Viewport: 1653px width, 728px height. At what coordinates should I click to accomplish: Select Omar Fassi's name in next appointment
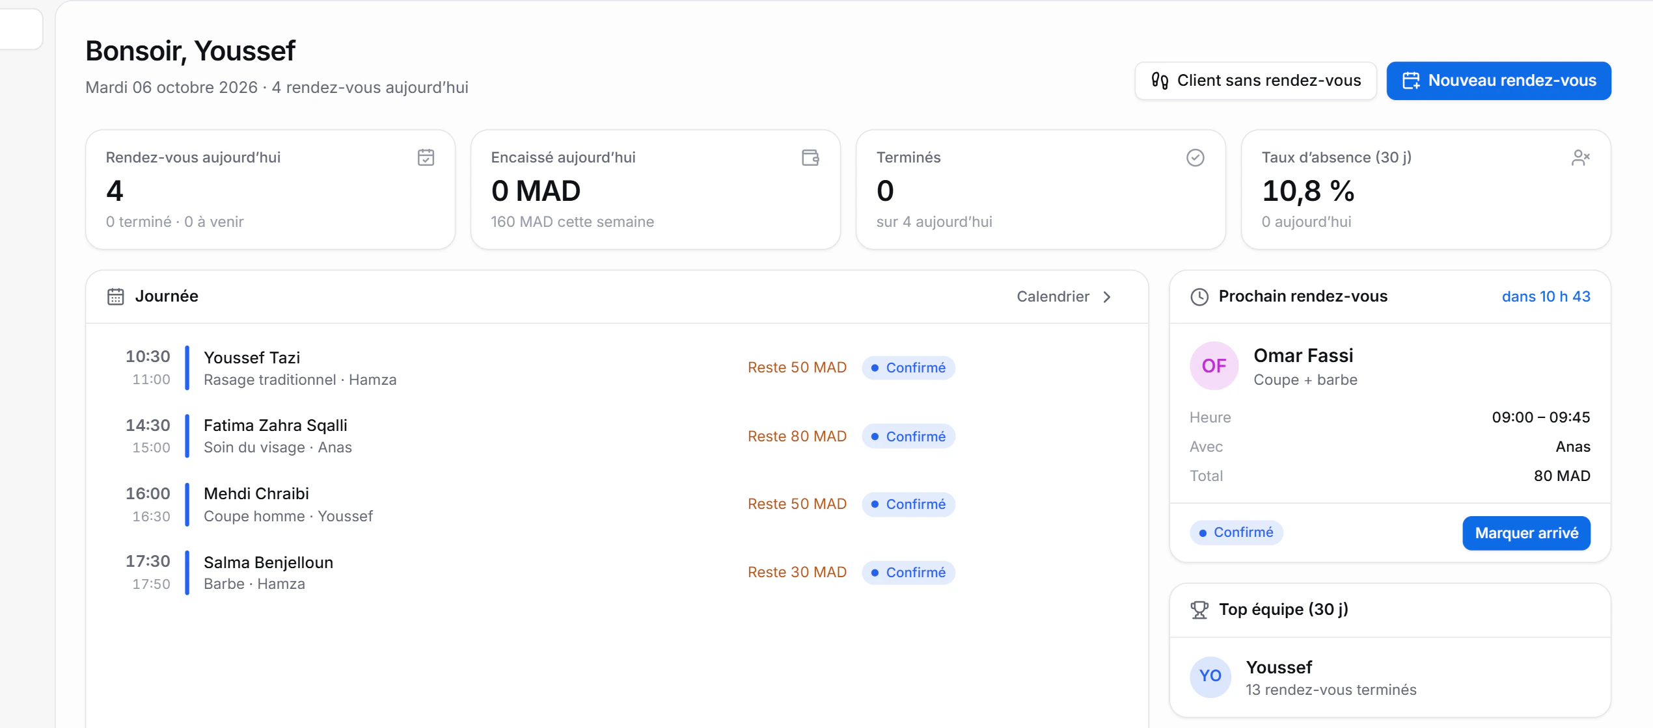click(x=1303, y=356)
